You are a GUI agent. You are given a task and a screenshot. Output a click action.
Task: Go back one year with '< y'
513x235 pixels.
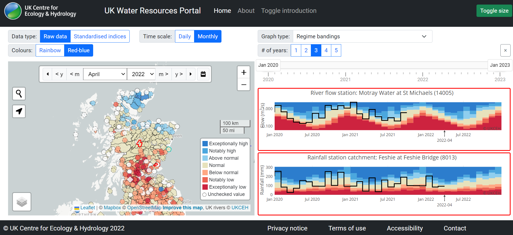(x=59, y=74)
